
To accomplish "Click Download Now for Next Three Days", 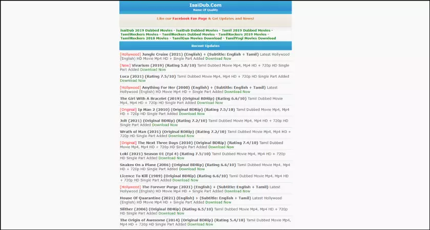I will (221, 147).
